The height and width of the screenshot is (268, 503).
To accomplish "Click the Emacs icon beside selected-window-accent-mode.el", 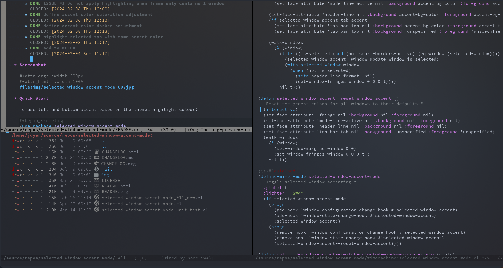I will [96, 203].
